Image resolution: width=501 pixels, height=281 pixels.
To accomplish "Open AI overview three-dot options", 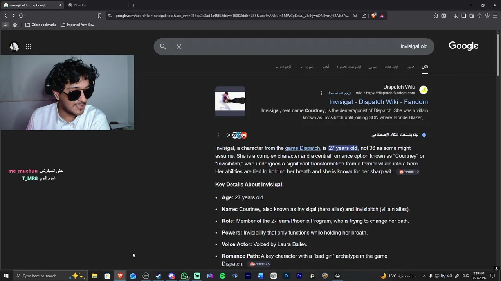I will coord(218,135).
